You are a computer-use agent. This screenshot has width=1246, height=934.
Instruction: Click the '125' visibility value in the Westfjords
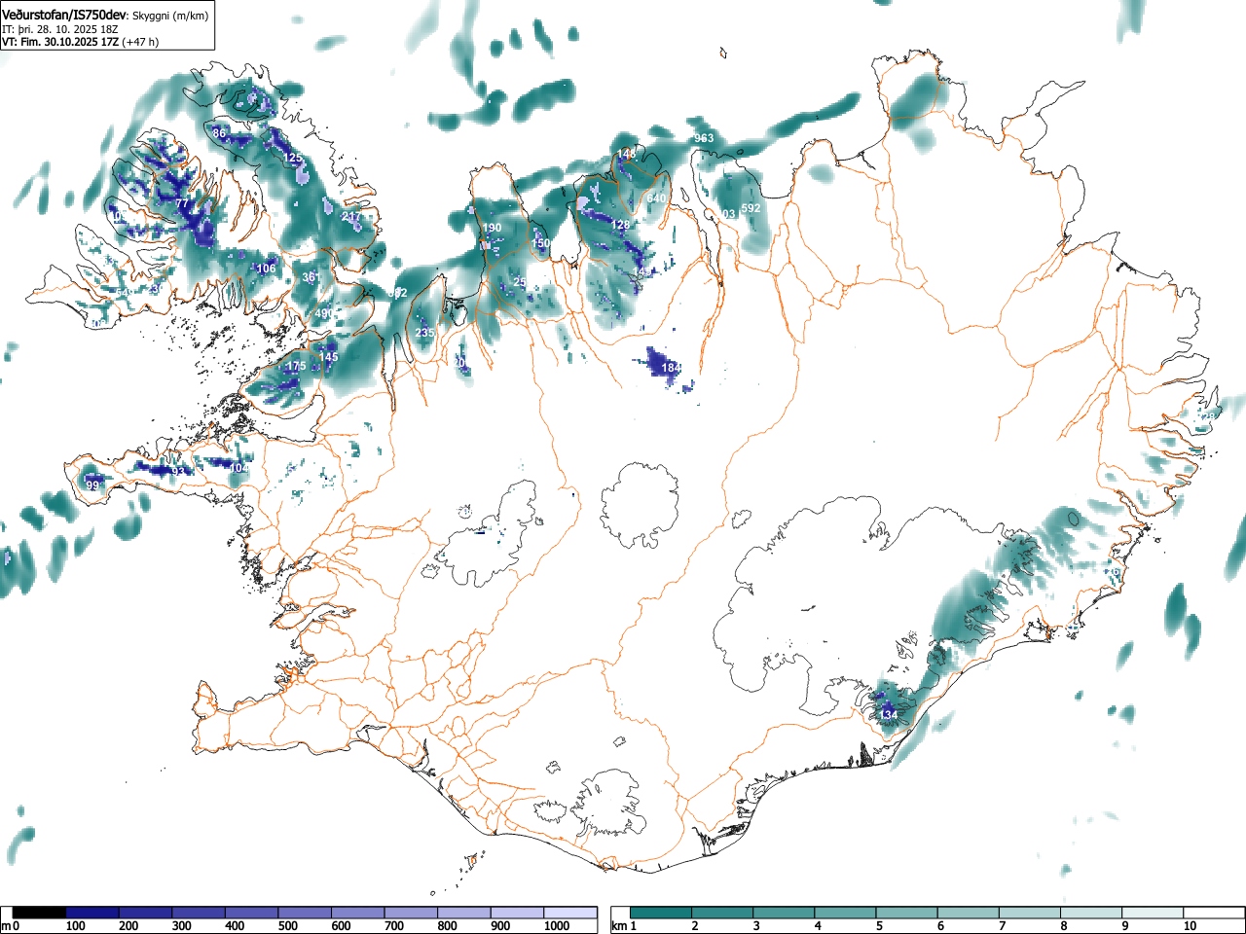[x=293, y=158]
